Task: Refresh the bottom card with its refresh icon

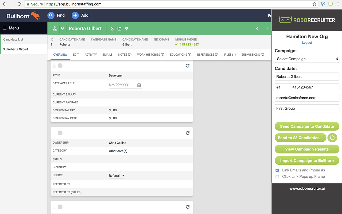Action: point(188,207)
